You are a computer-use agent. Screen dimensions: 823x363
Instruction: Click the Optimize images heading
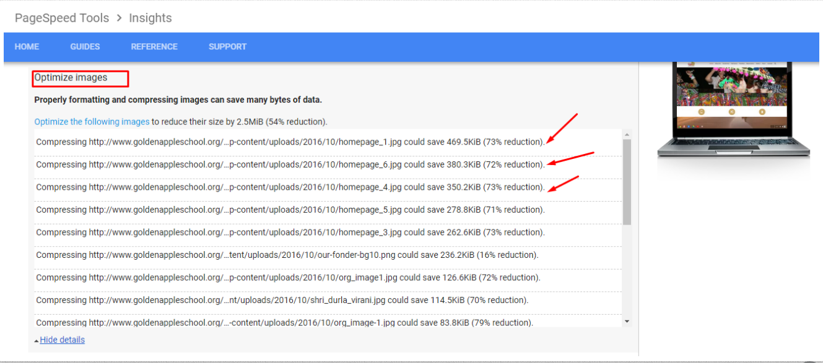click(x=71, y=78)
